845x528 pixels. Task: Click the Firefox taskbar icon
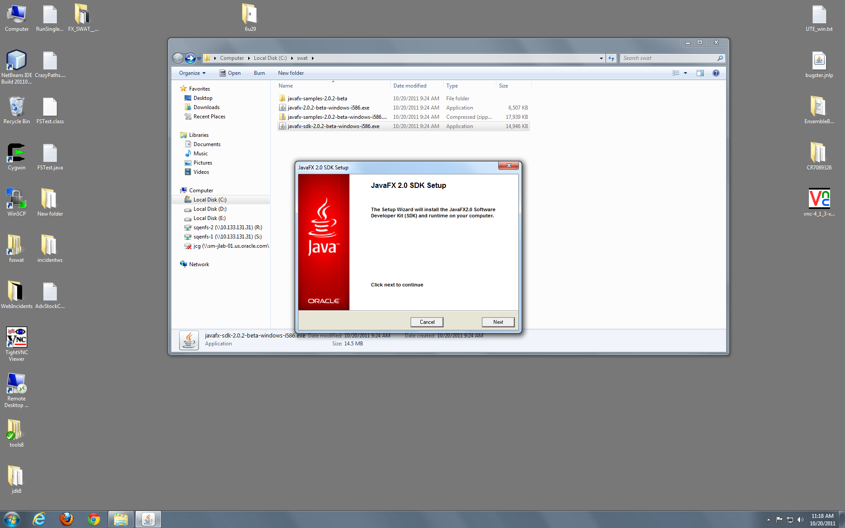coord(66,519)
